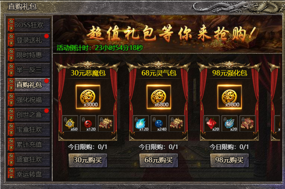Open the treasure chest item in 98元强化包

click(x=247, y=123)
